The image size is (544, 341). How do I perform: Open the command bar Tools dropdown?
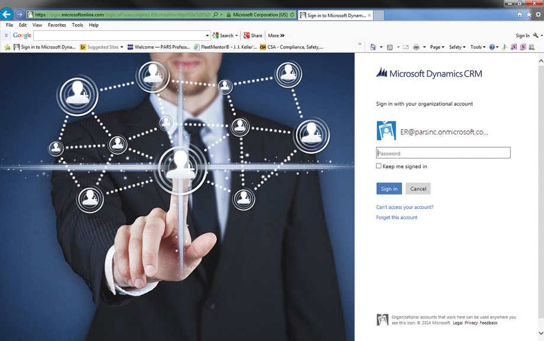point(478,47)
